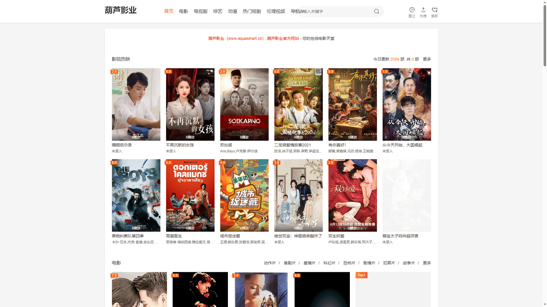Click 更多 beside 影院热映 update count
Image resolution: width=547 pixels, height=307 pixels.
coord(427,59)
